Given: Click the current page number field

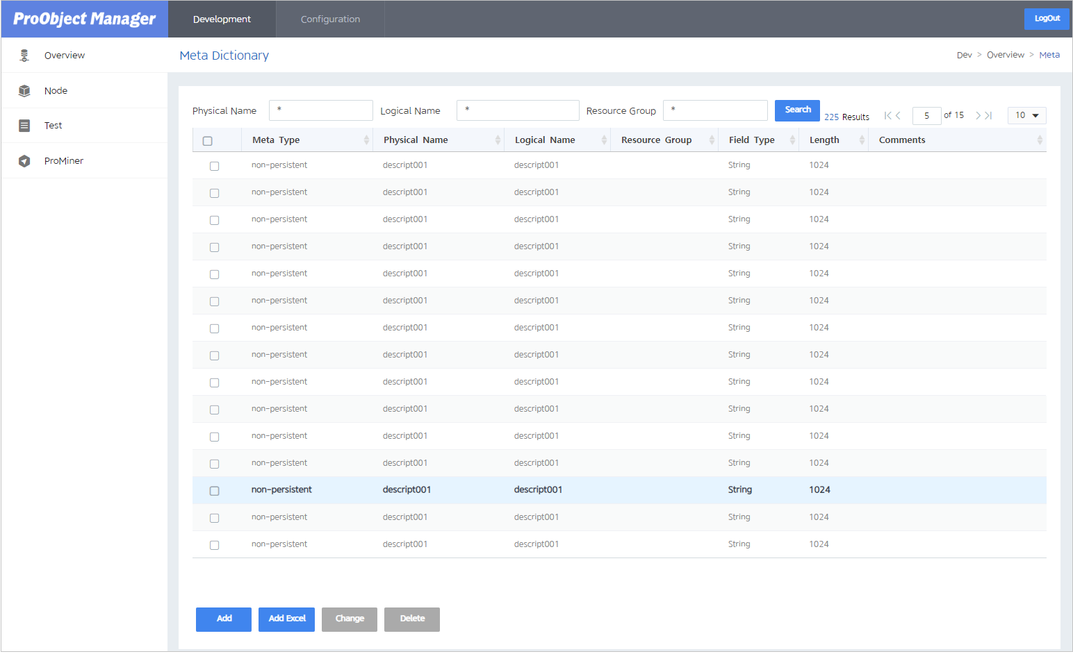Looking at the screenshot, I should click(x=926, y=115).
